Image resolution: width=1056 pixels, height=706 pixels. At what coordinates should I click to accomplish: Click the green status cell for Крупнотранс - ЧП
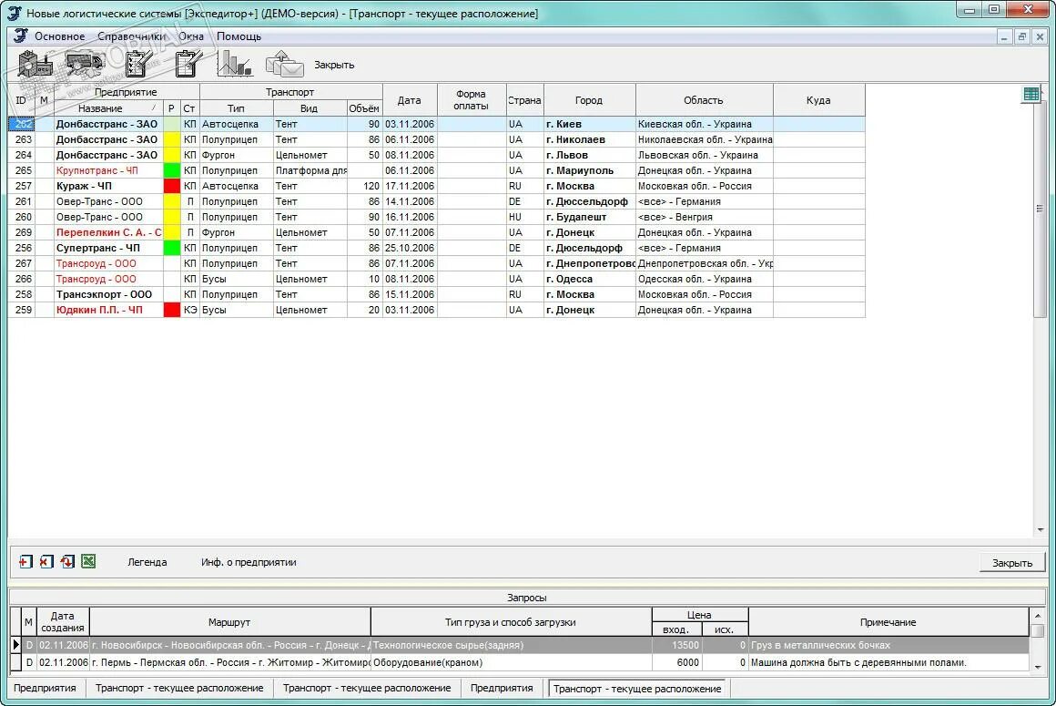[172, 170]
